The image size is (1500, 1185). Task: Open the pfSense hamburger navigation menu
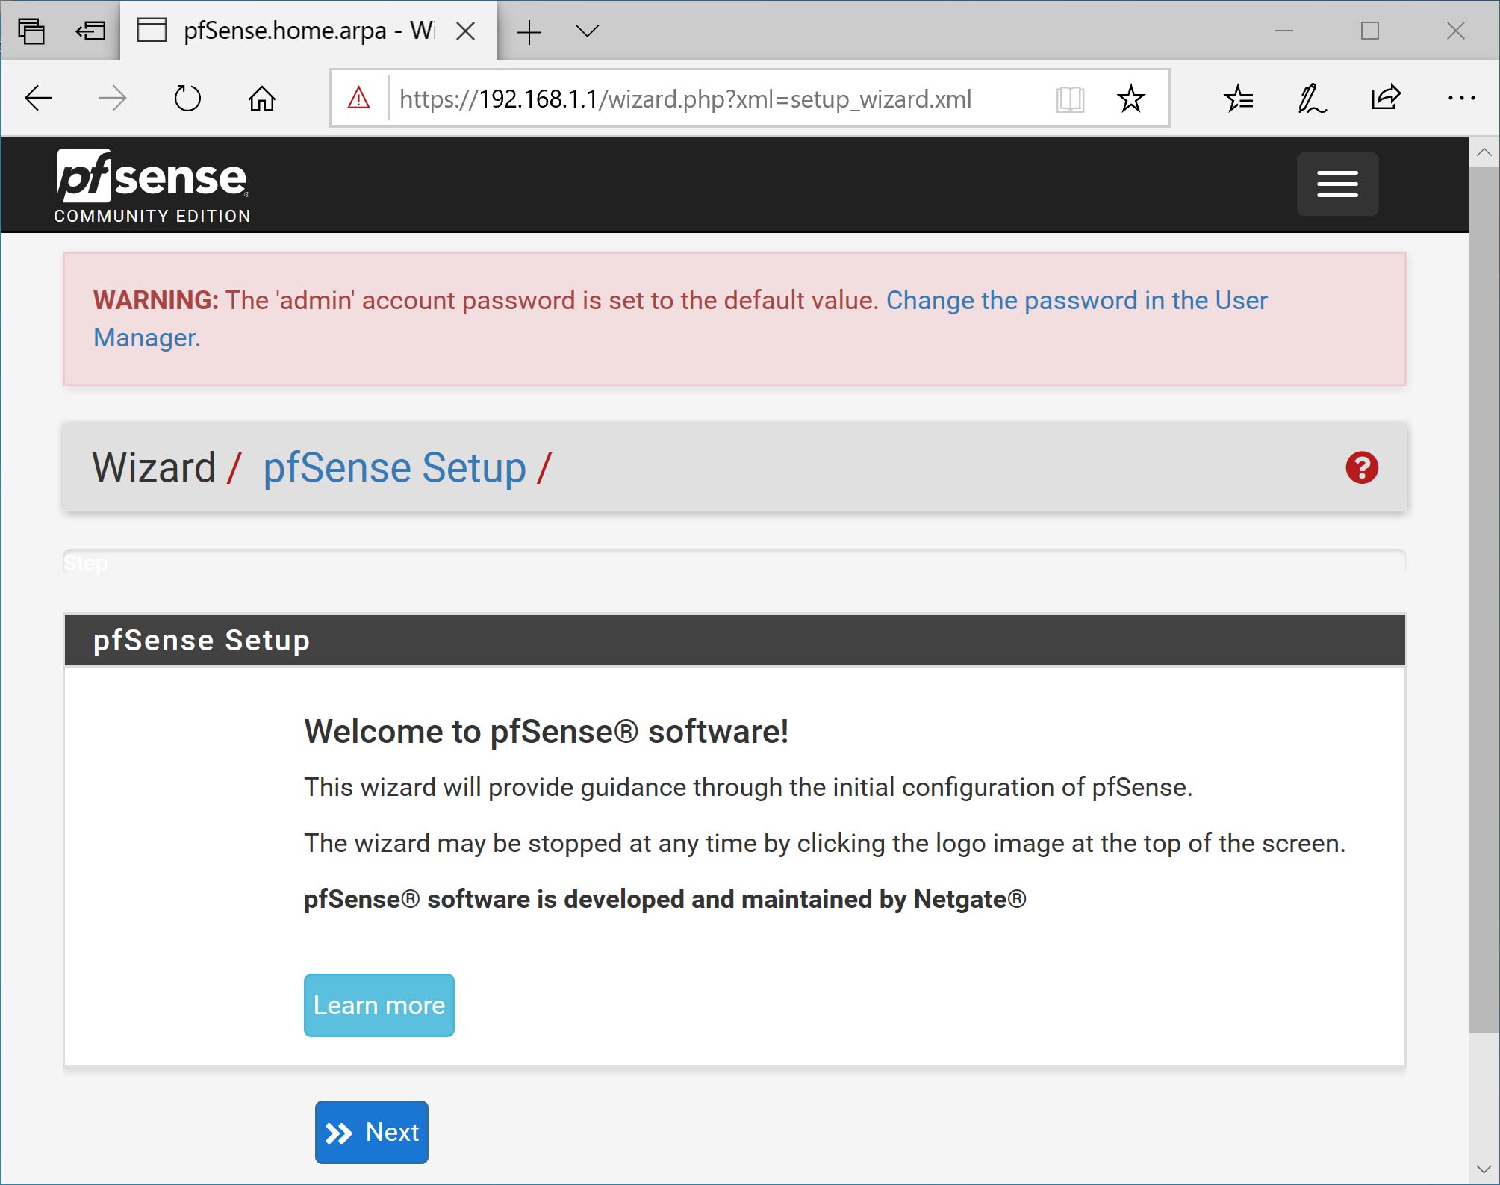1336,184
